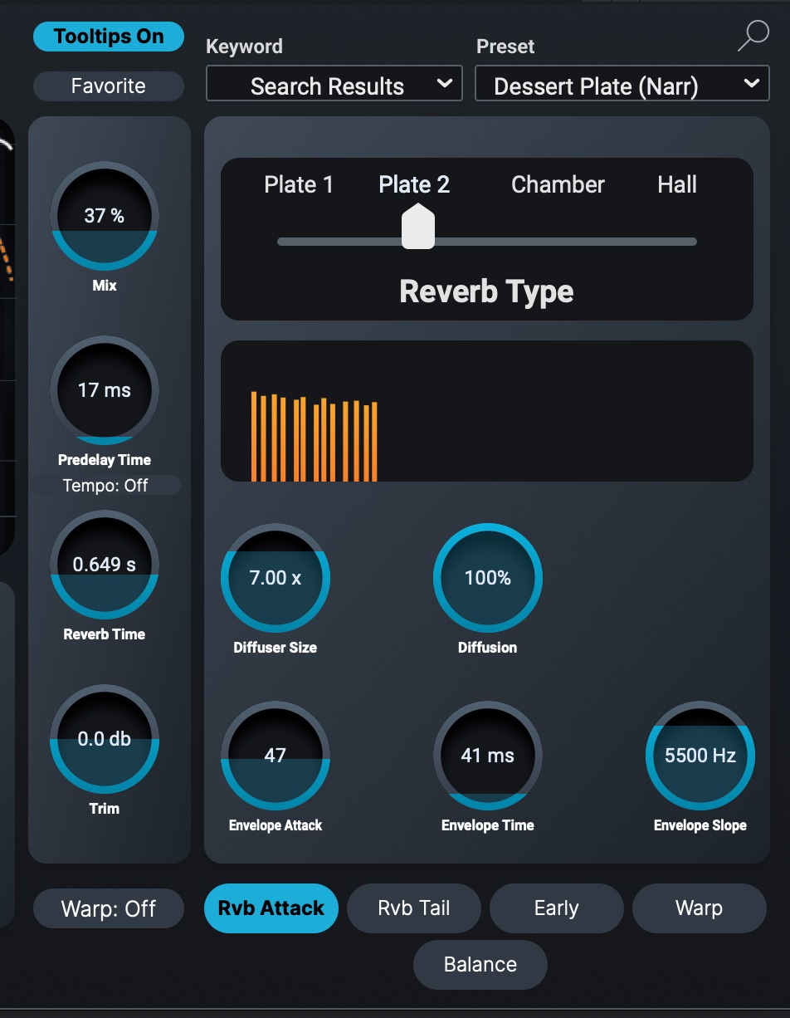Switch to the Rvb Tail tab

pos(414,908)
